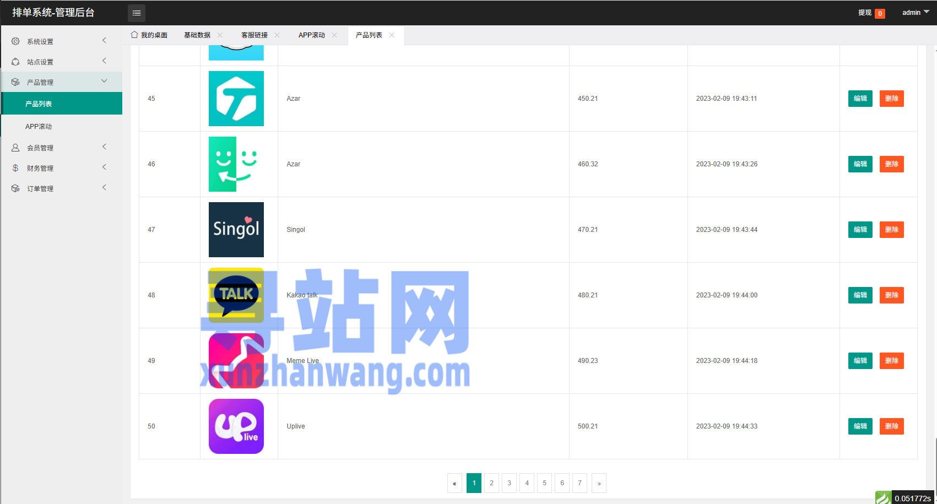This screenshot has height=504, width=937.
Task: Select APP滚动 in the sidebar
Action: point(61,126)
